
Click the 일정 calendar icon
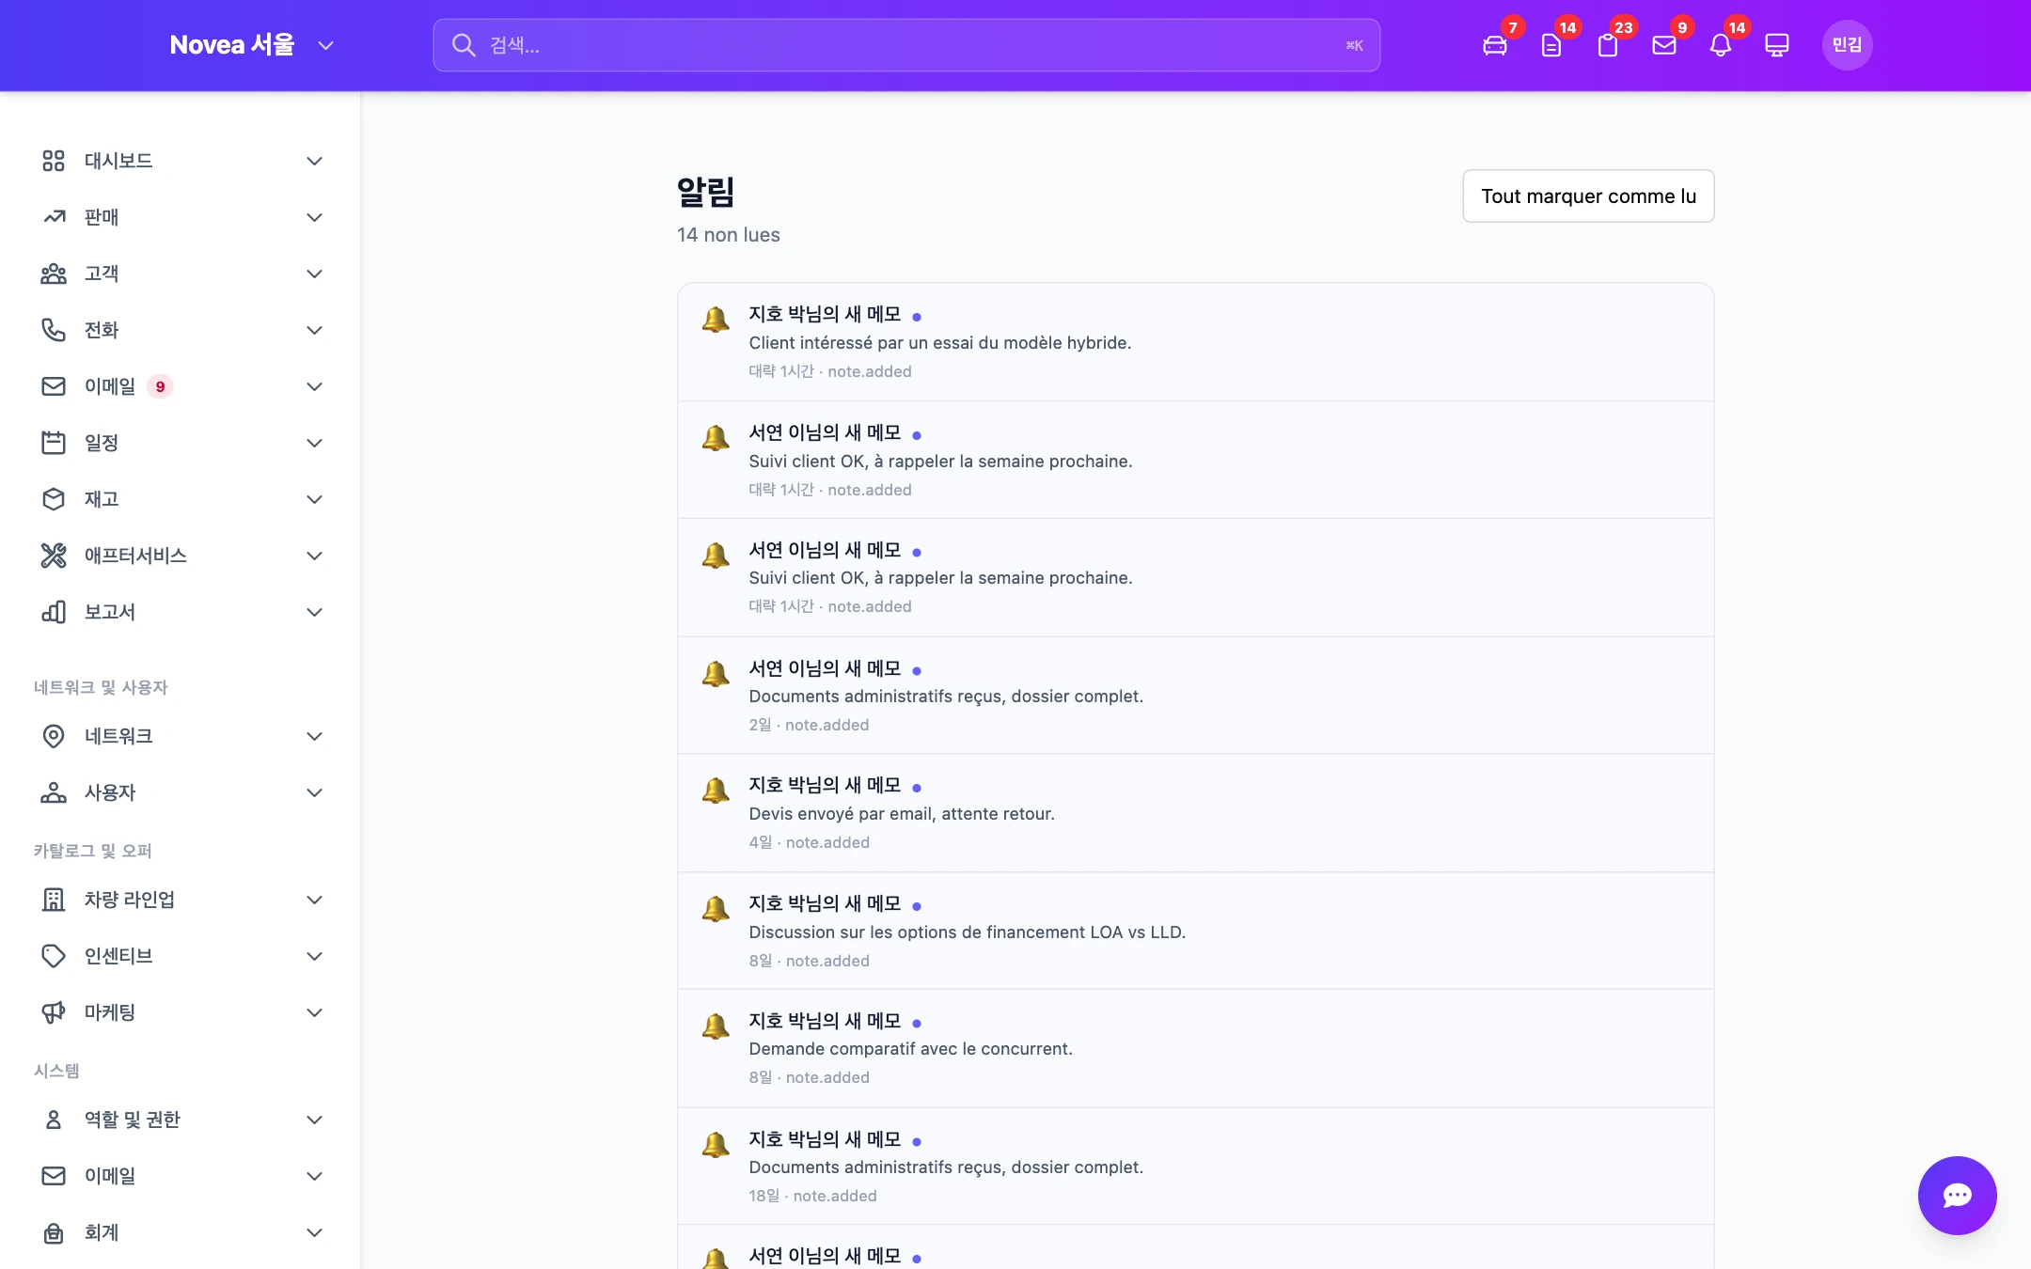click(54, 443)
